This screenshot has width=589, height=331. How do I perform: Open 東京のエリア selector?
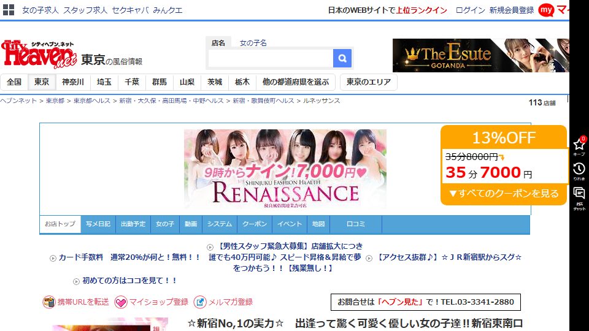(x=369, y=82)
